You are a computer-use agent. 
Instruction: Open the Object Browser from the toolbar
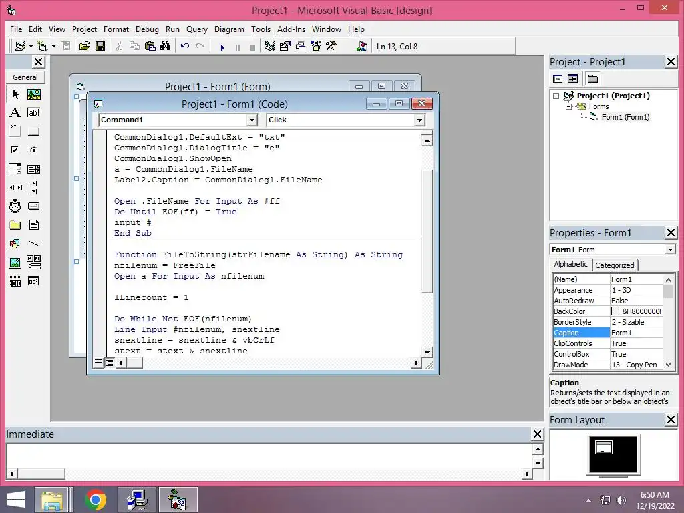click(x=316, y=46)
